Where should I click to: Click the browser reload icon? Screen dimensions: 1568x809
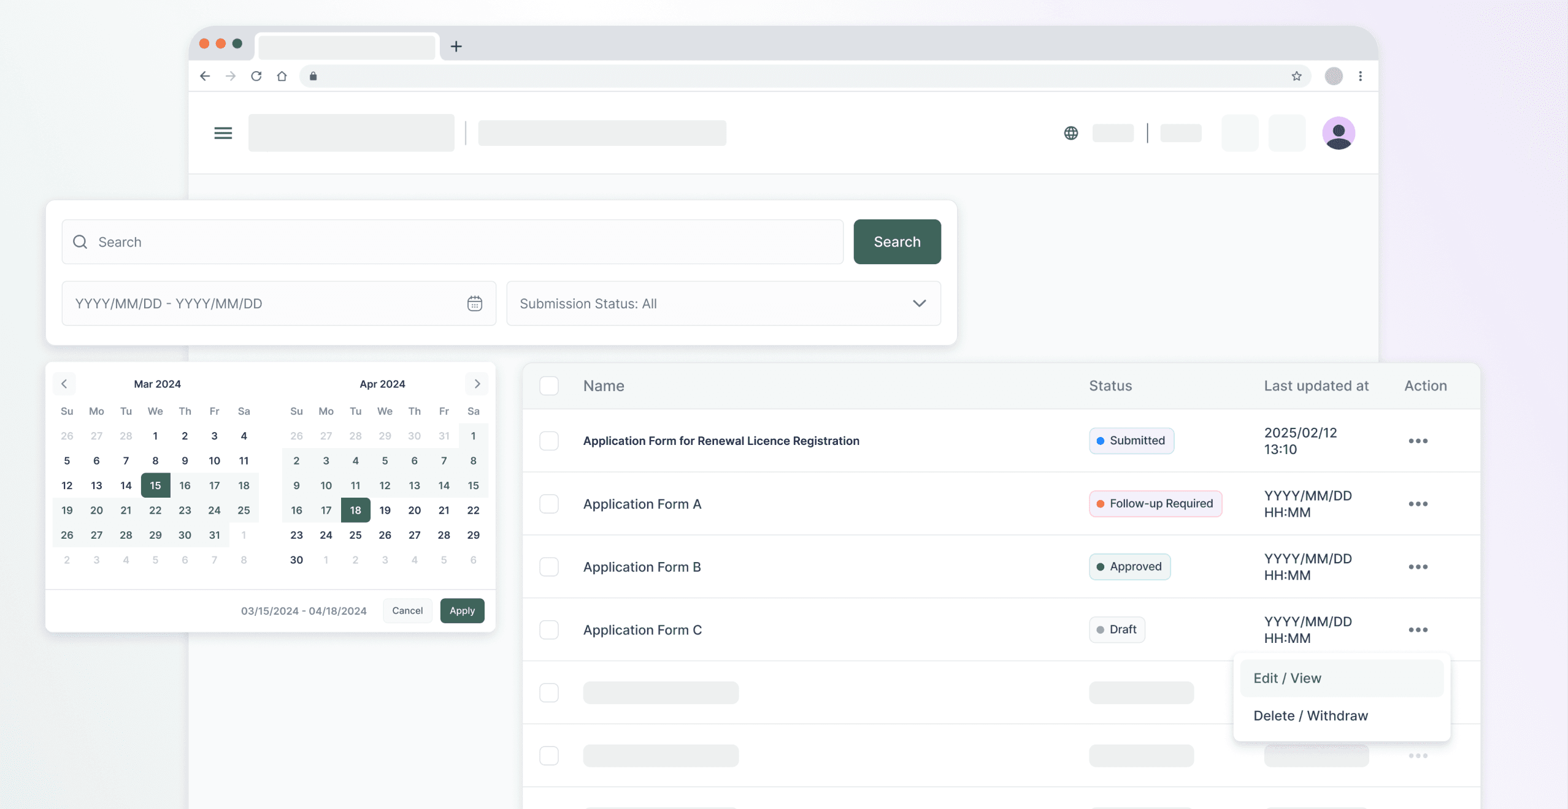(x=256, y=76)
